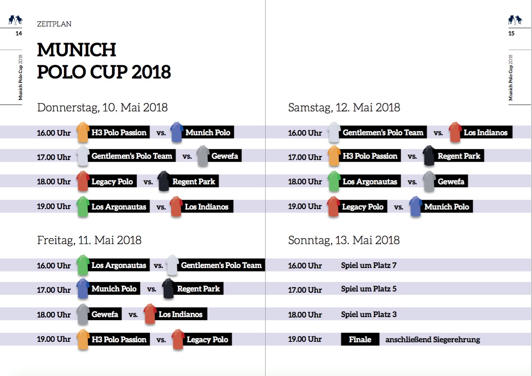
Task: Click the Freitag, 11. Mai 2018 heading
Action: click(89, 240)
